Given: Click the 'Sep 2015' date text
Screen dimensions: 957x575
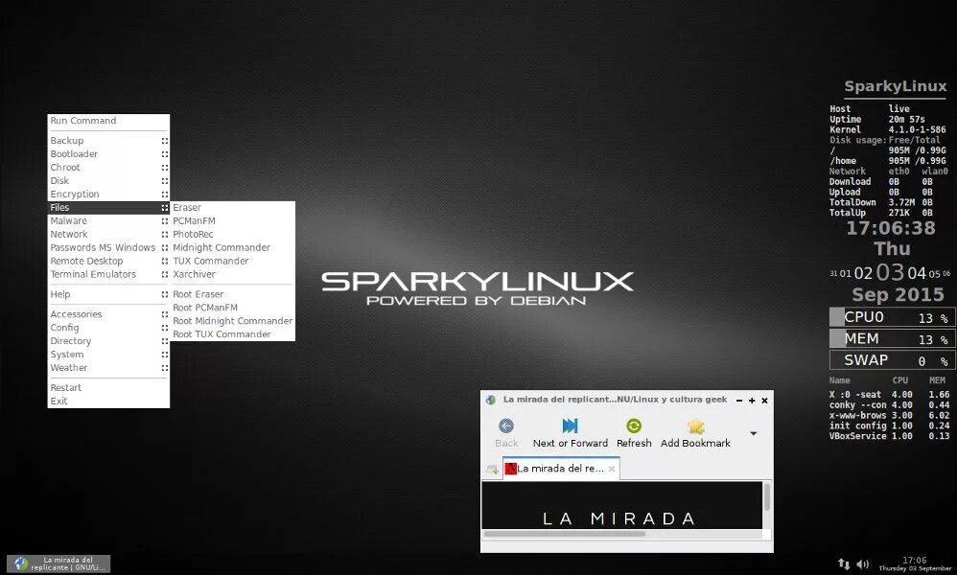Looking at the screenshot, I should (898, 294).
